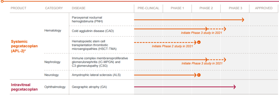Image resolution: width=279 pixels, height=95 pixels.
Task: Click the dashed arrowhead in Cold agglutinin row
Action: tap(225, 29)
